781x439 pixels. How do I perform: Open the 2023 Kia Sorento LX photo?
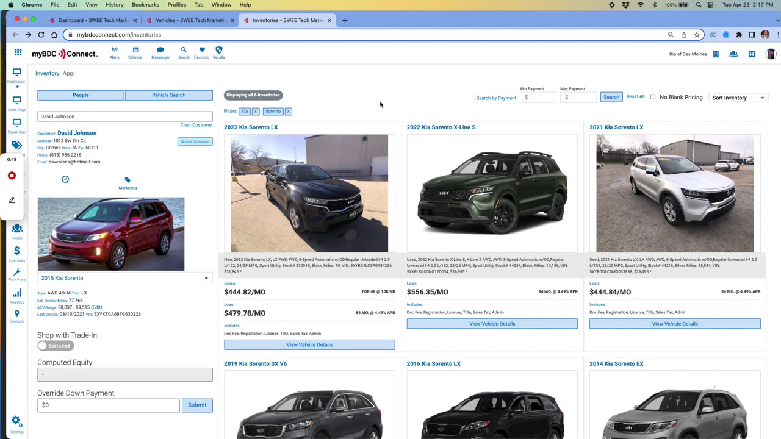[309, 193]
